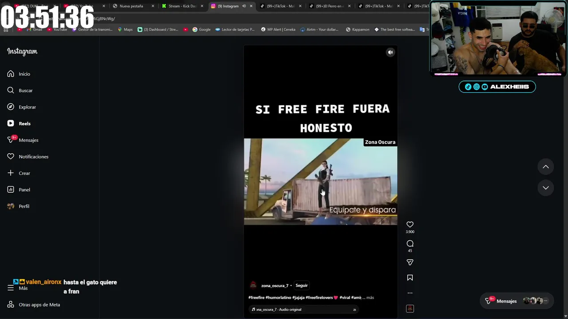Click zona_oscura_7 profile avatar
Screen dimensions: 568x319
click(253, 285)
